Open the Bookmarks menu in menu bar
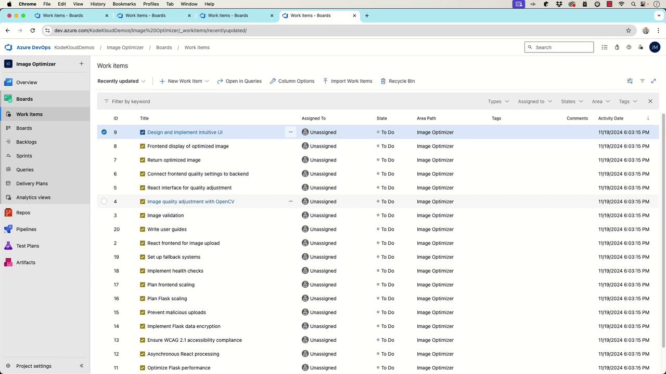666x374 pixels. coord(124,4)
